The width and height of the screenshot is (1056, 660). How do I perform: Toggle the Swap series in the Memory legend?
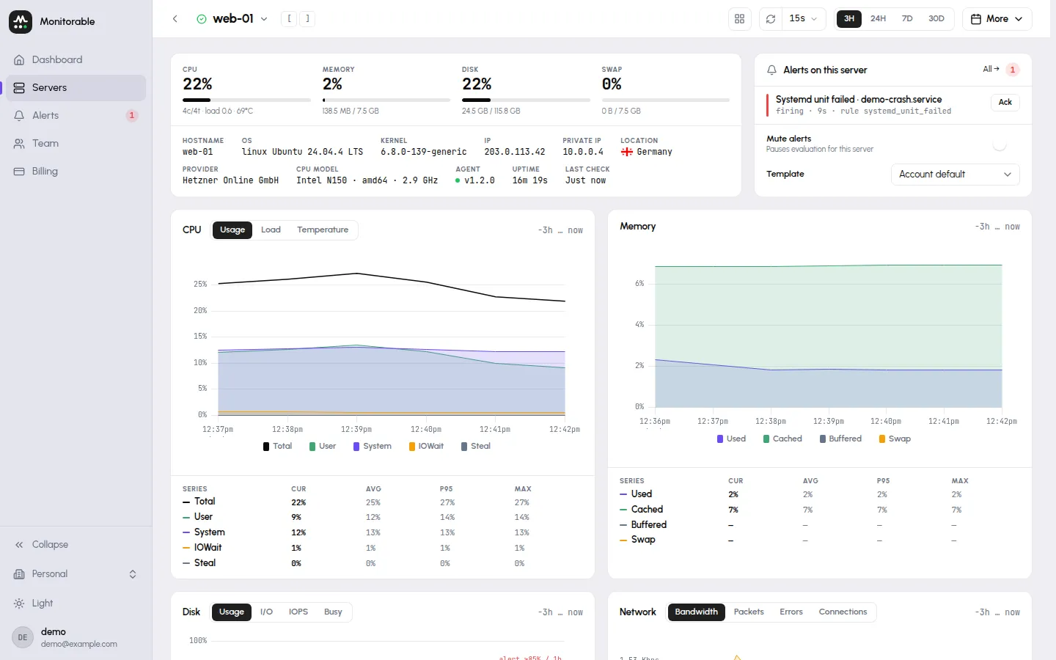(895, 439)
